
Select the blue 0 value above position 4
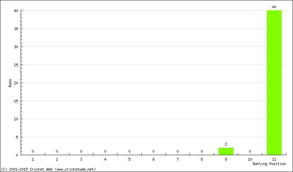(x=105, y=151)
